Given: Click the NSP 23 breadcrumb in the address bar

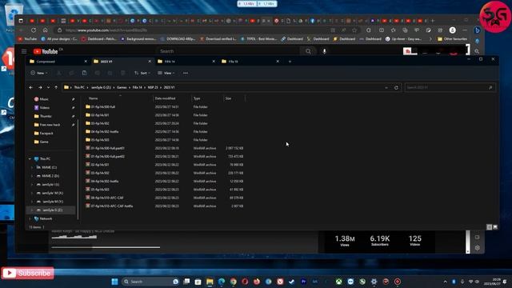Looking at the screenshot, I should pyautogui.click(x=153, y=87).
